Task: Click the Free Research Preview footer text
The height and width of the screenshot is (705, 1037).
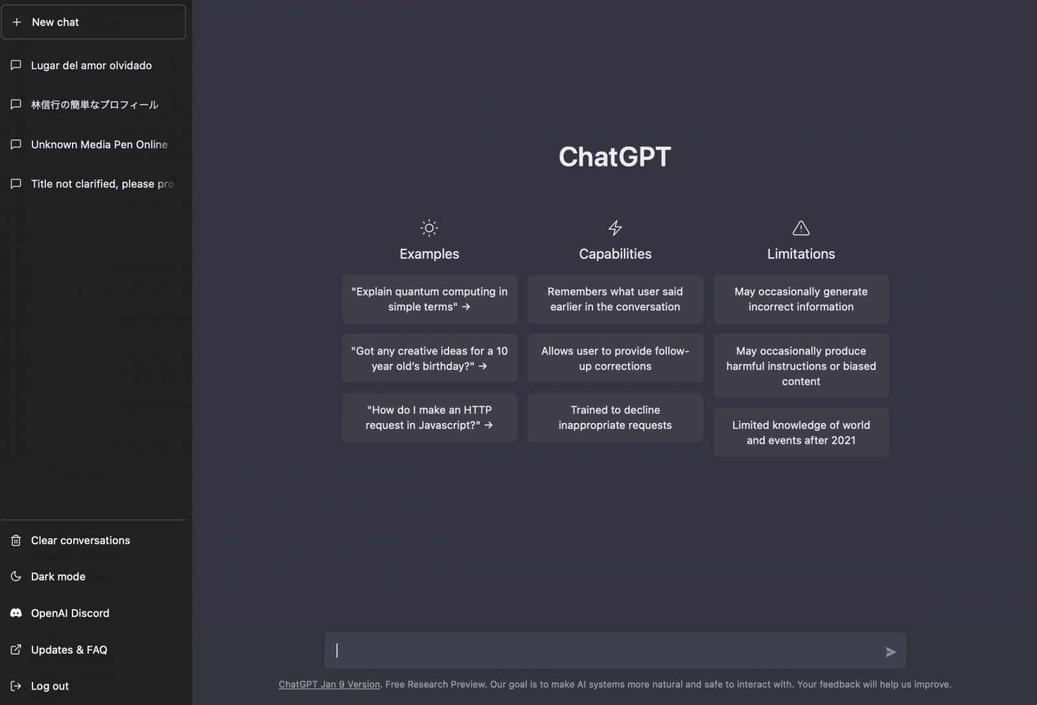Action: tap(435, 684)
